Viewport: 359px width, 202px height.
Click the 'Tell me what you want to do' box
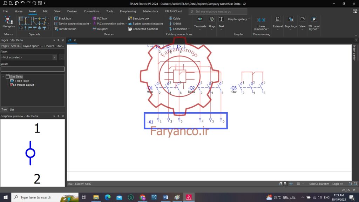pyautogui.click(x=218, y=12)
